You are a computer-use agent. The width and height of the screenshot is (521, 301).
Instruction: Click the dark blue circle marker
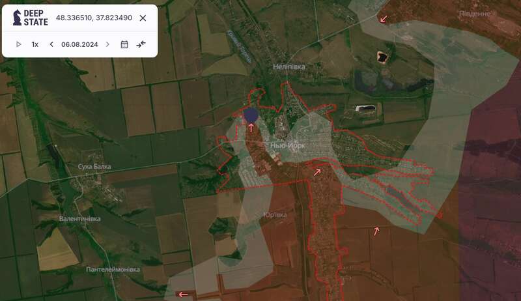(251, 115)
